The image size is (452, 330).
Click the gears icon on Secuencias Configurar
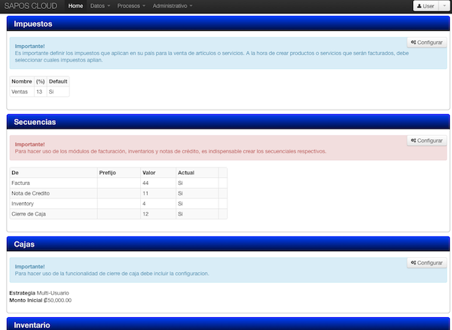pos(414,141)
